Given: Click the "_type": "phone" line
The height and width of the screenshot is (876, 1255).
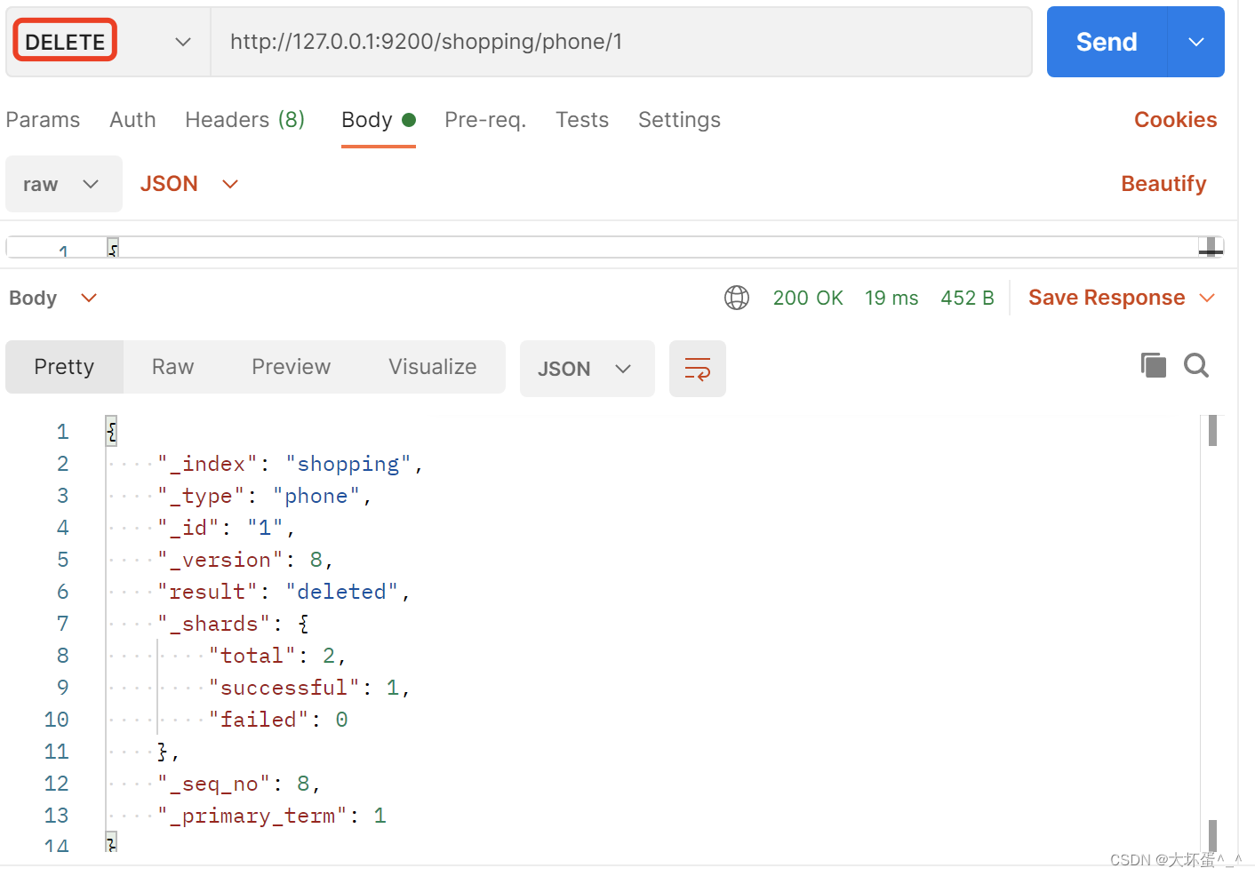Looking at the screenshot, I should point(265,496).
